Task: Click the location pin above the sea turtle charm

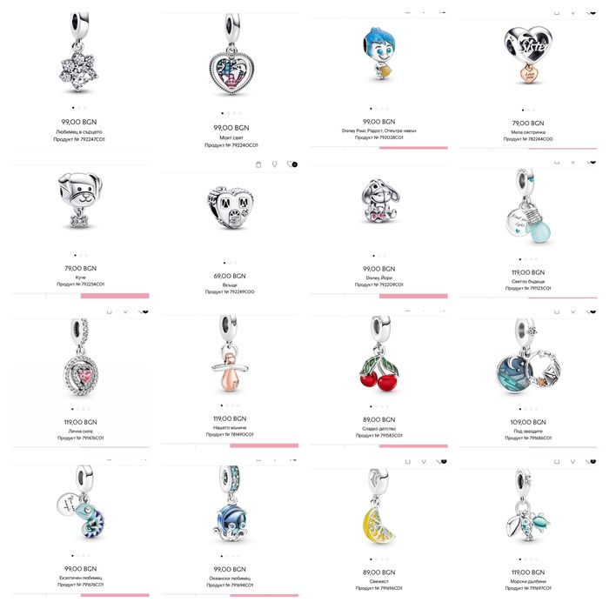Action: (x=572, y=461)
